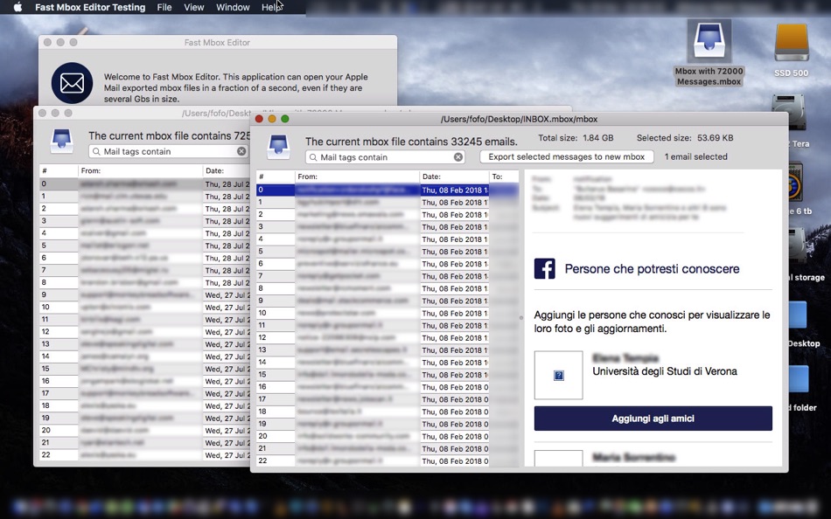The width and height of the screenshot is (831, 519).
Task: Select Mbox with 72000 Messages.mbox desktop file
Action: point(709,52)
